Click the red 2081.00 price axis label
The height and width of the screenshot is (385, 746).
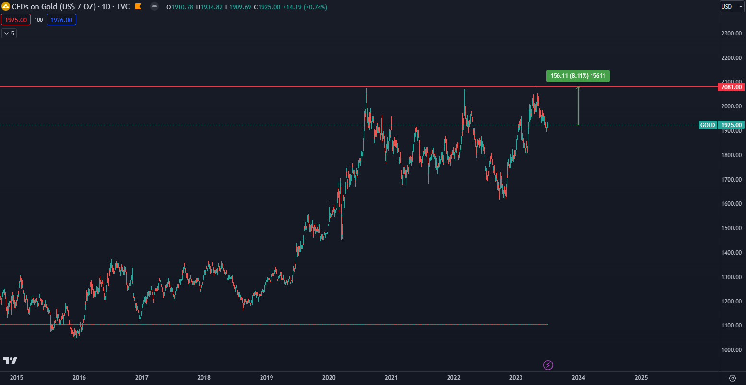point(731,87)
